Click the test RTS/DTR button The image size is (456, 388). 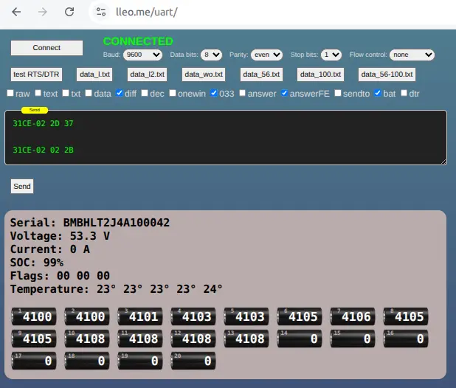(x=38, y=75)
